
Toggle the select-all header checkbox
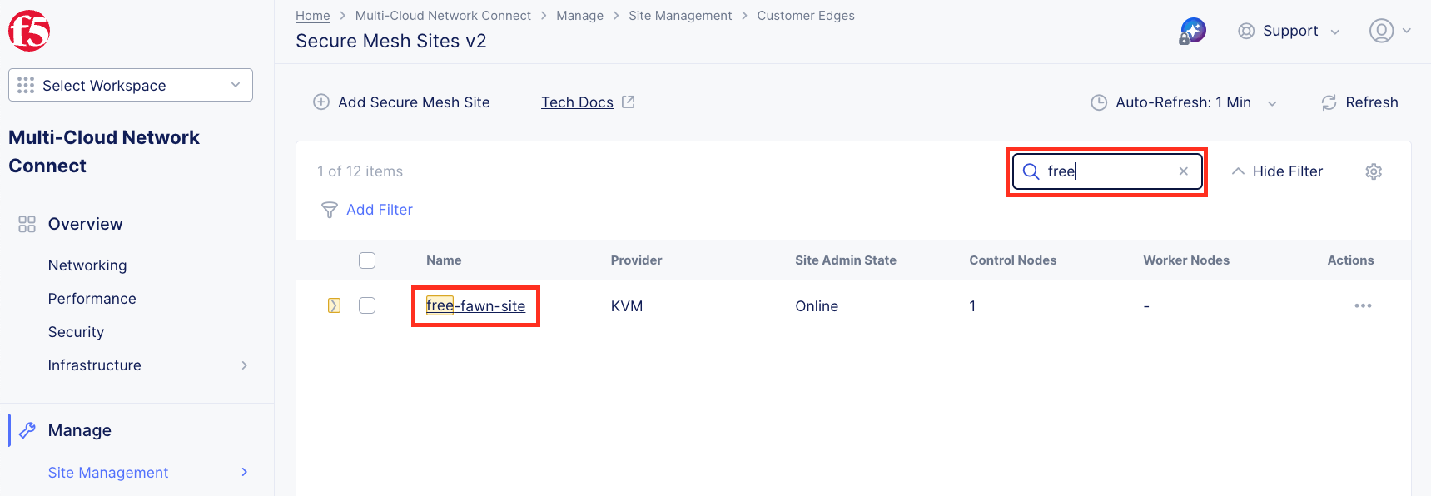tap(367, 260)
